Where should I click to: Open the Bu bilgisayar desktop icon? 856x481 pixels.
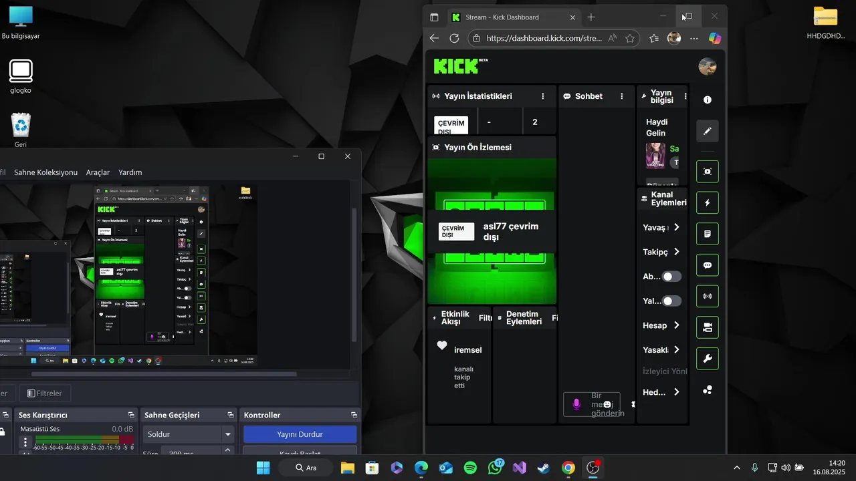[21, 23]
